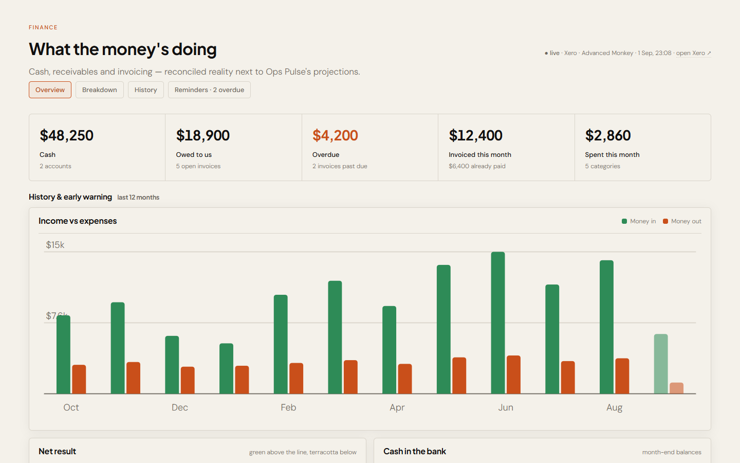740x463 pixels.
Task: Click the orange Money out bar for Aug
Action: click(x=622, y=376)
